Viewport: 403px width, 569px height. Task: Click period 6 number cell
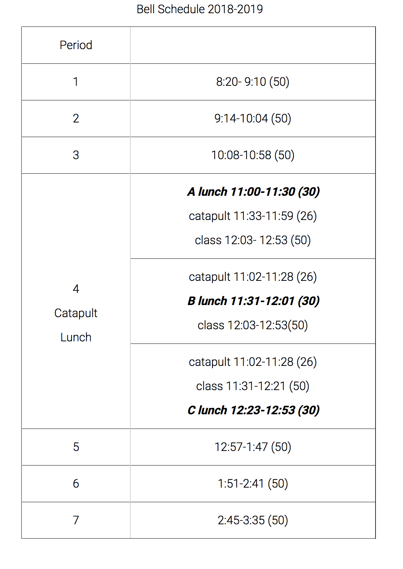pyautogui.click(x=76, y=484)
